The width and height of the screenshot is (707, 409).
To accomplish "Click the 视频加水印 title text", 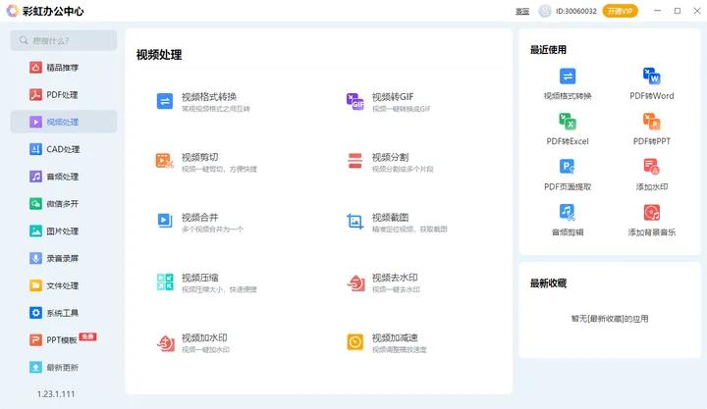I will tap(204, 337).
